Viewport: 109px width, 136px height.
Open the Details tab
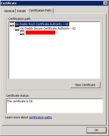[x=21, y=11]
